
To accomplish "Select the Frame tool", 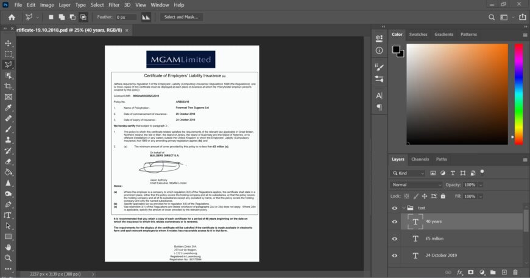I will (8, 97).
